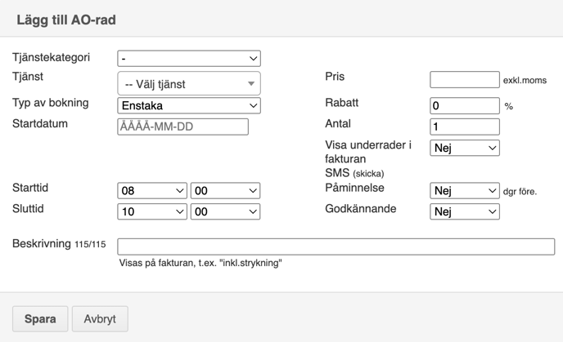This screenshot has height=342, width=563.
Task: Open the Sluttid minutes dropdown
Action: [x=225, y=211]
